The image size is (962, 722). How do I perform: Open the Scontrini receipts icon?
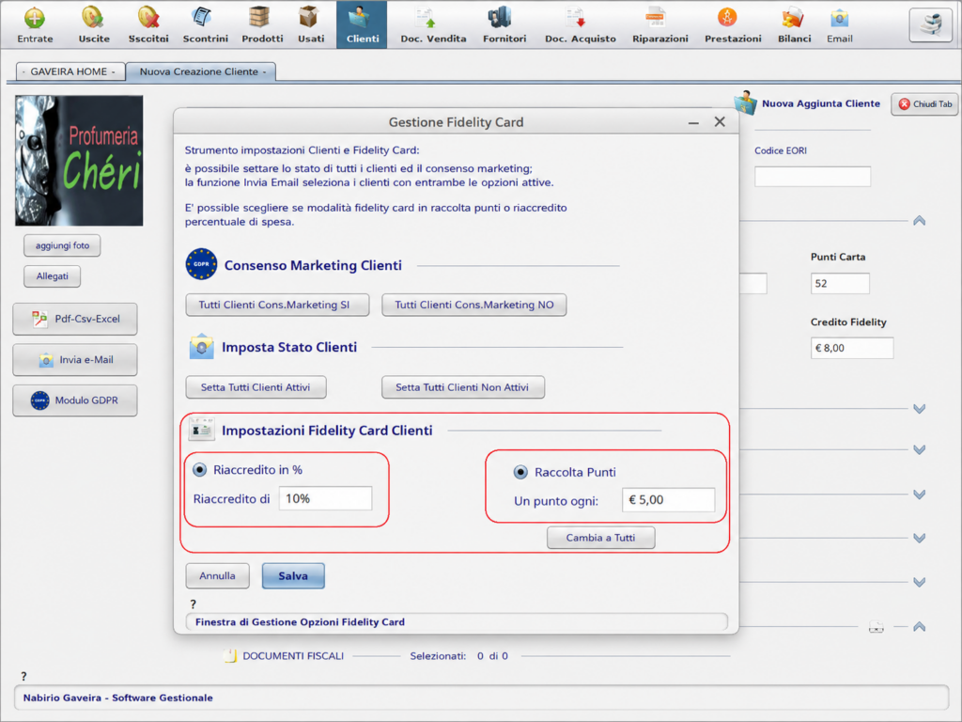205,24
